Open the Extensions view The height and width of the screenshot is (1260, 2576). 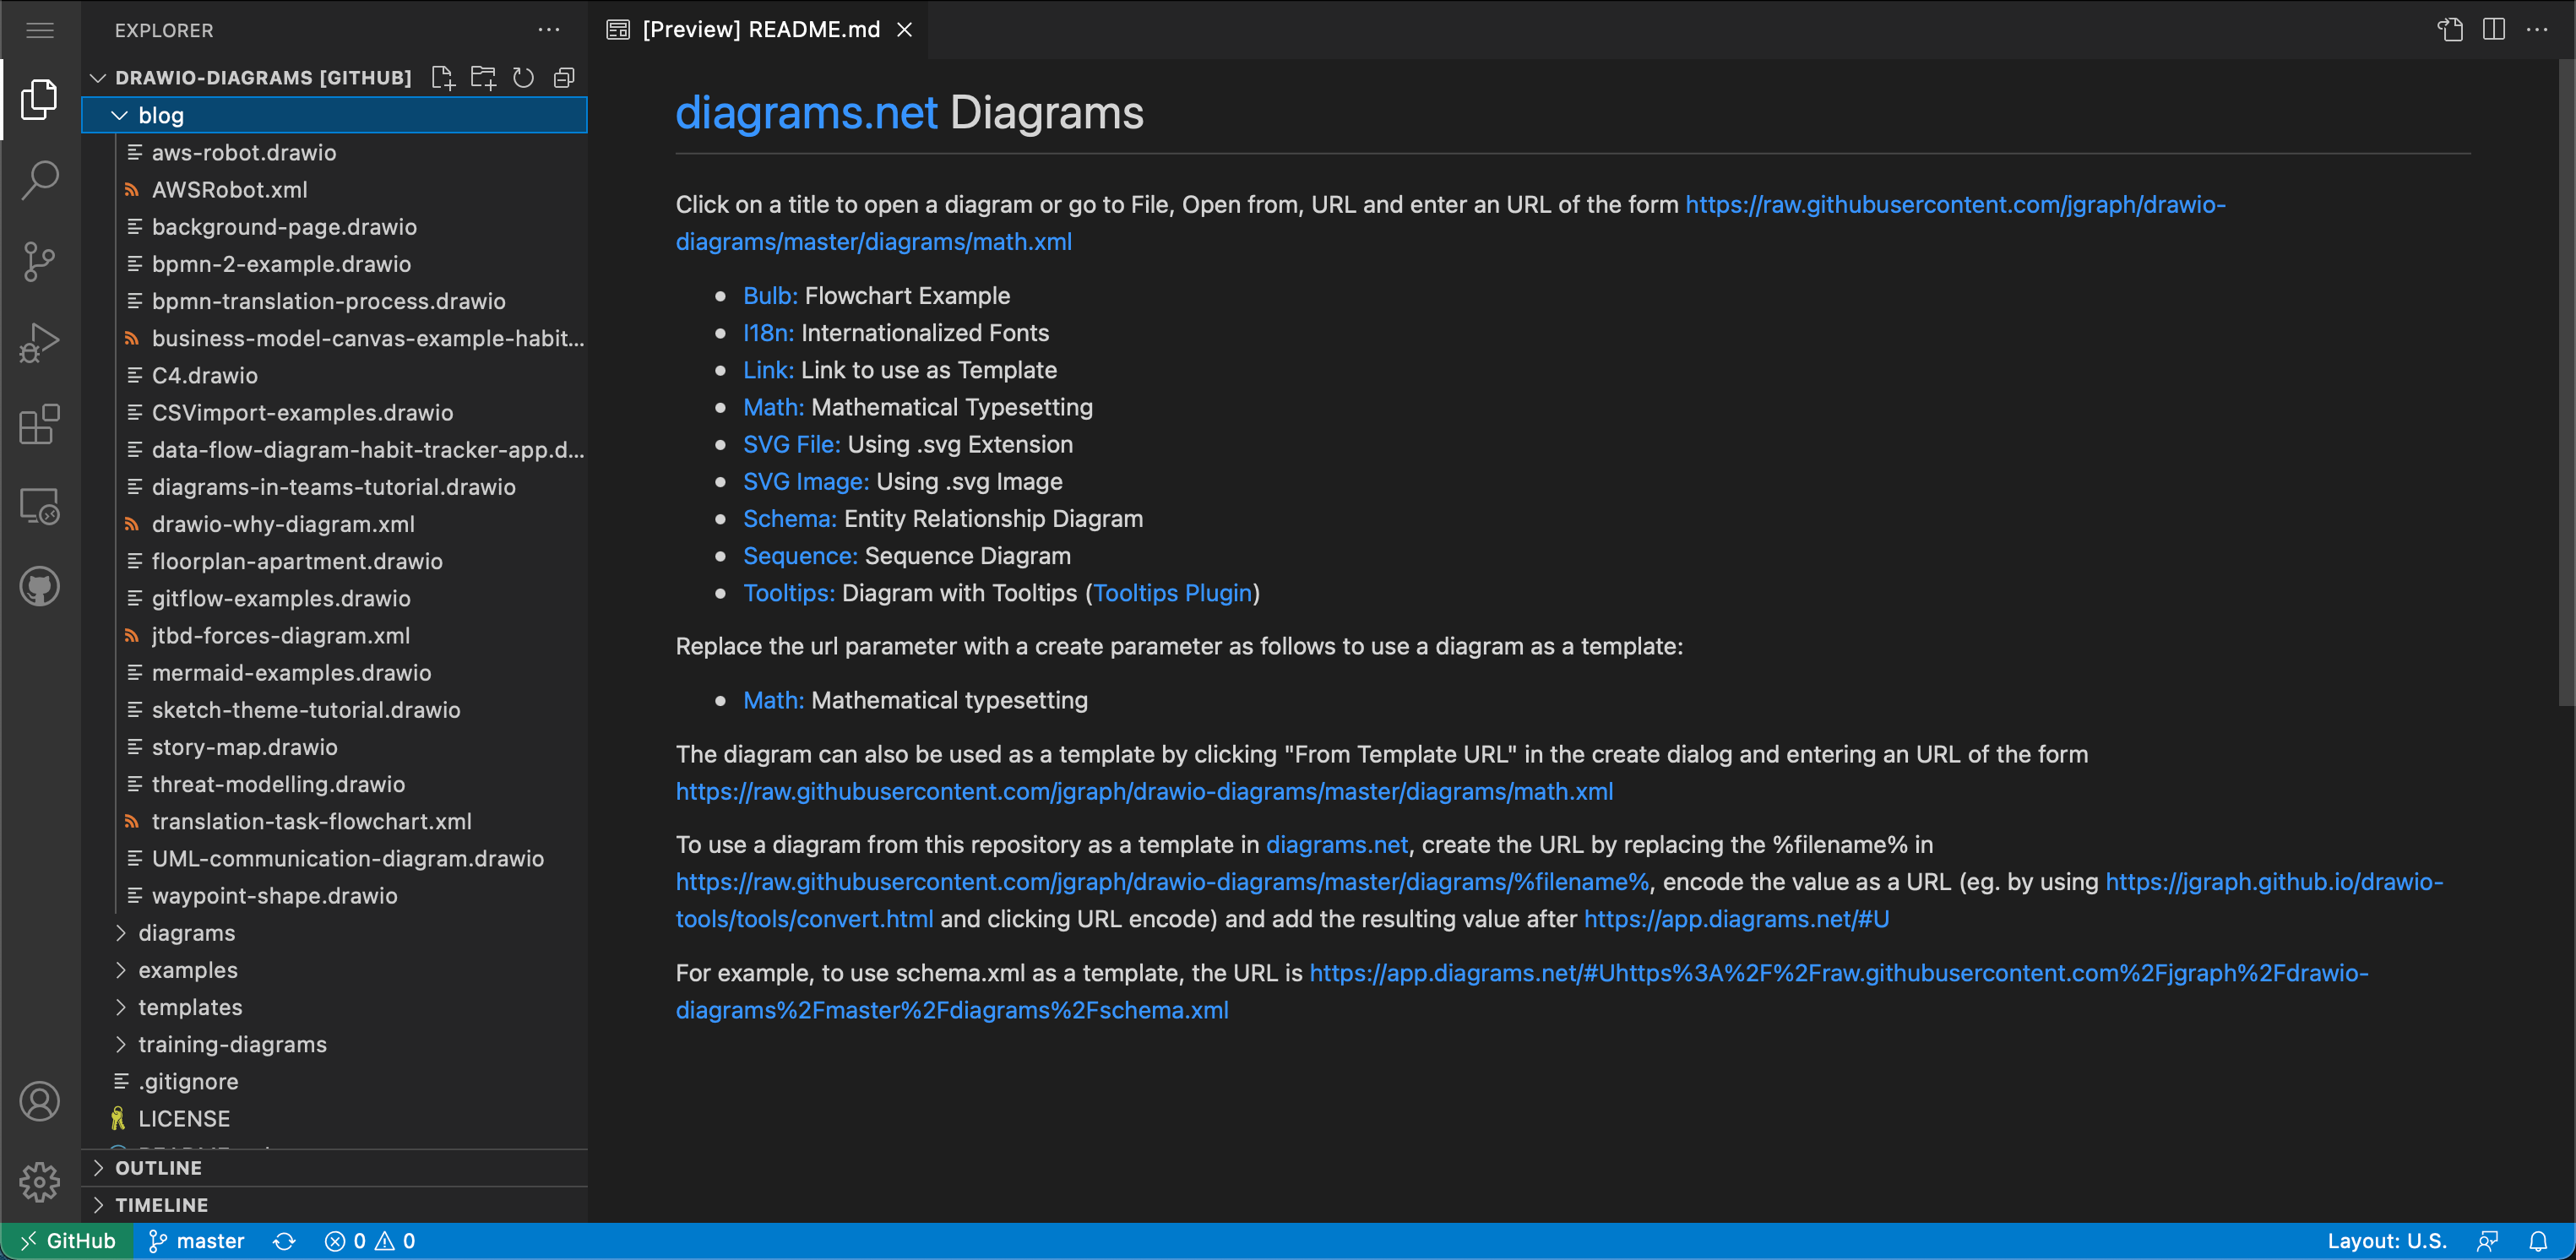39,424
